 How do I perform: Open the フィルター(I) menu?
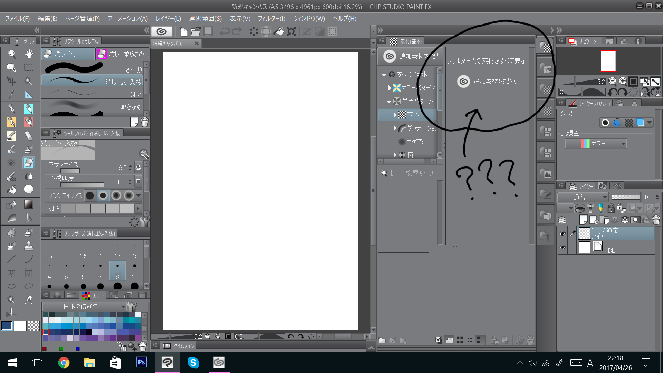click(271, 19)
